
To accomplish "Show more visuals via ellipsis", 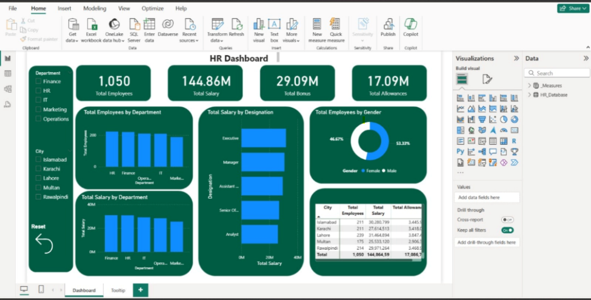I will (460, 173).
